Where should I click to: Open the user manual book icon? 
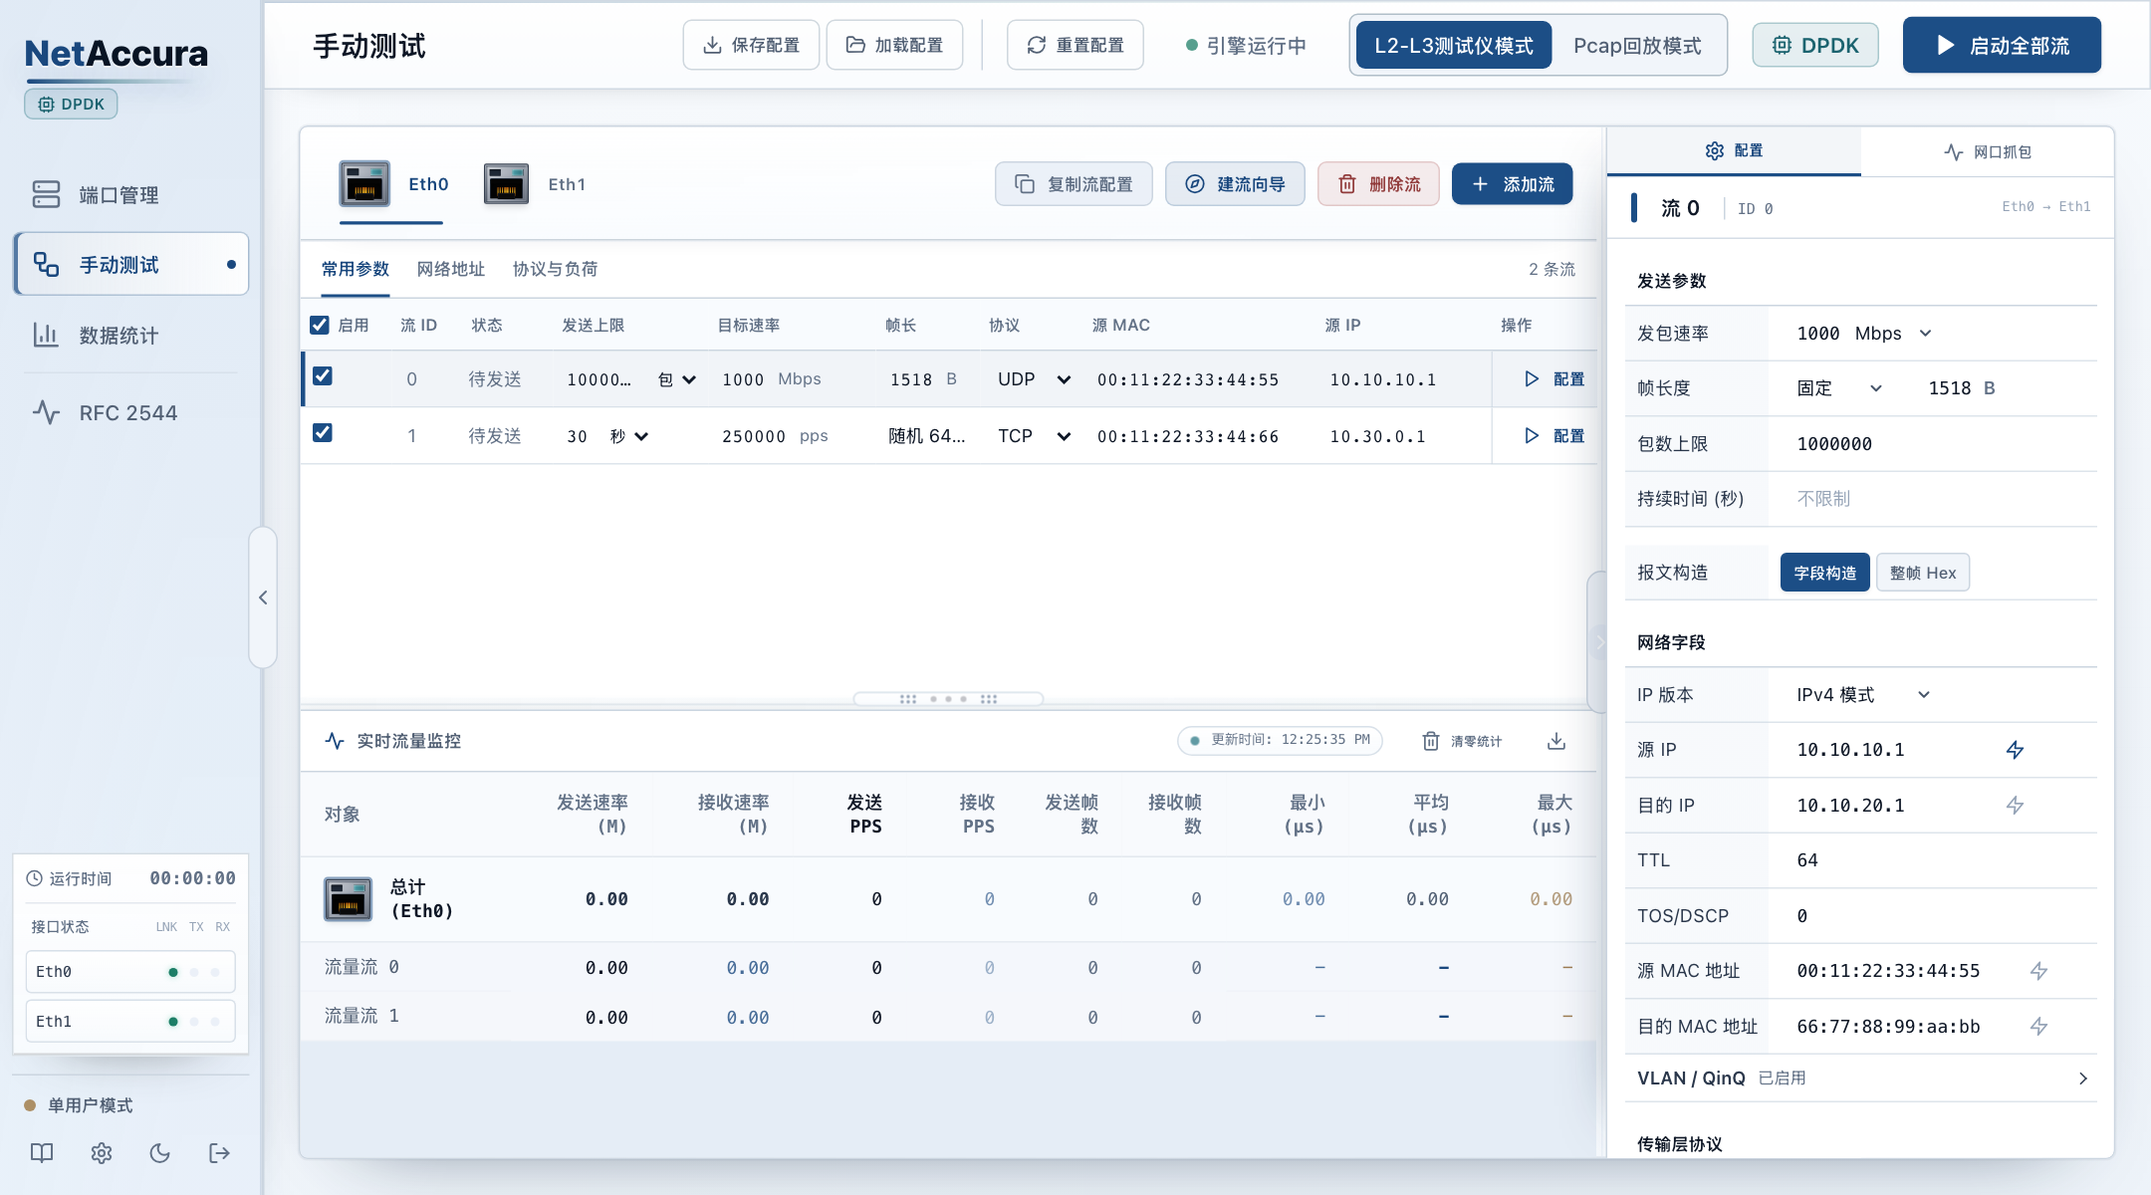(42, 1153)
